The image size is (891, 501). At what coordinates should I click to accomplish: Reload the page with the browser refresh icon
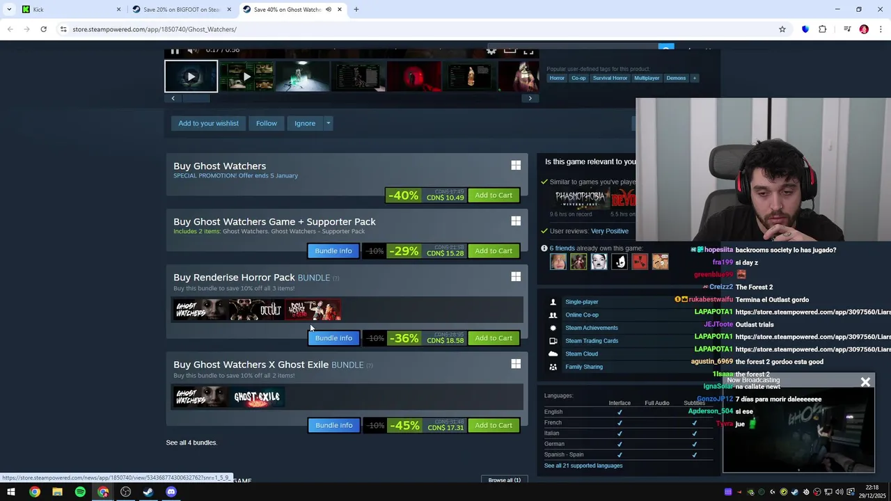tap(43, 29)
